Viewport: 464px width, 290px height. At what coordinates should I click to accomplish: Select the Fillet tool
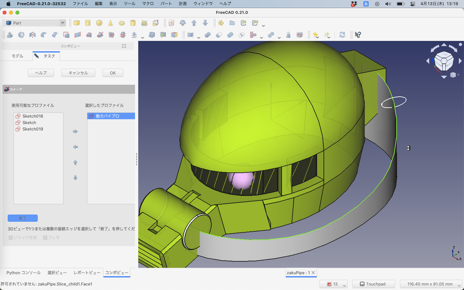pyautogui.click(x=44, y=35)
